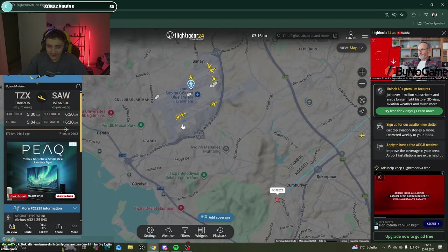Click the Sabiha Gökçen airport pin marker
The width and height of the screenshot is (448, 252).
(191, 84)
